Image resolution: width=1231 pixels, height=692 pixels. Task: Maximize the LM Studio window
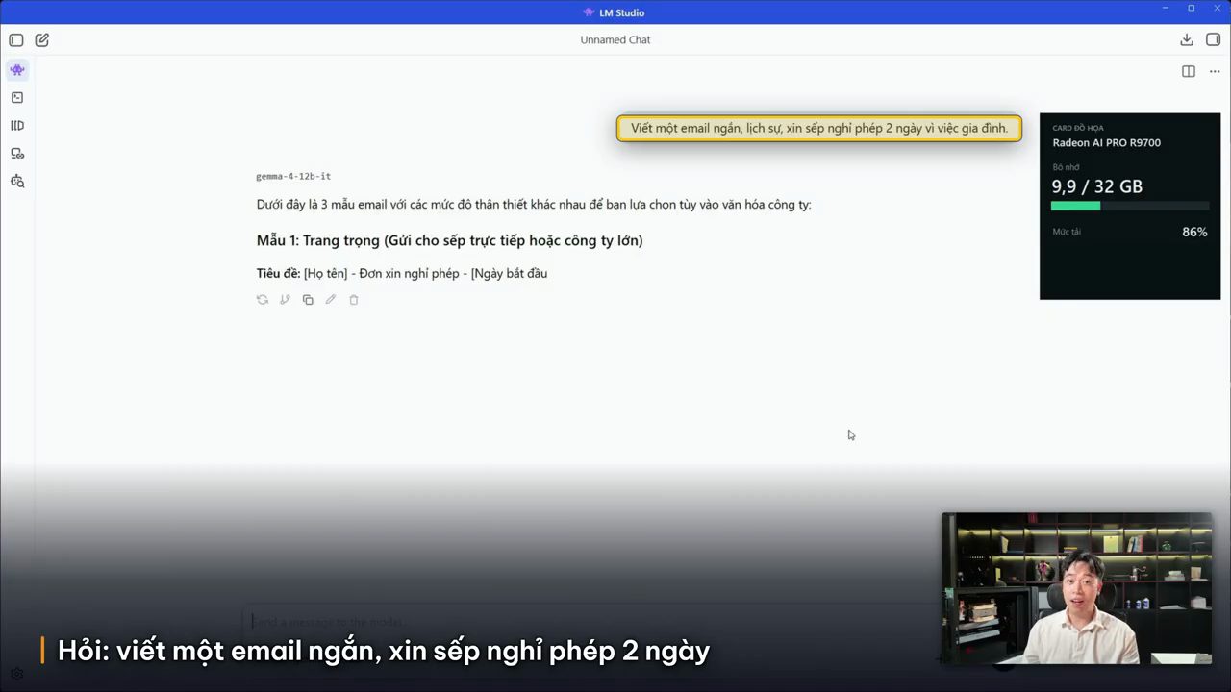pyautogui.click(x=1191, y=9)
